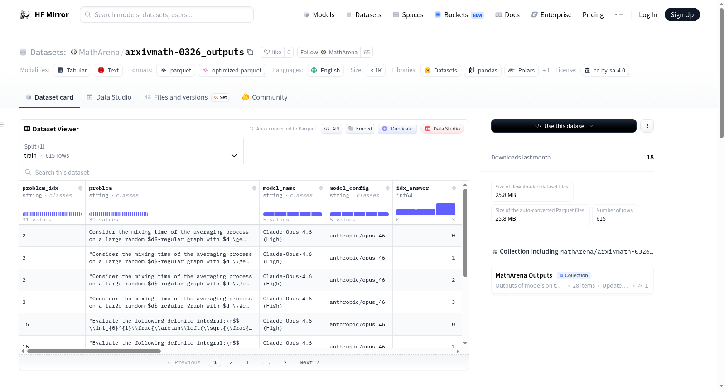Open the cc-by-sa-4.0 license tag
725x390 pixels.
coord(605,70)
